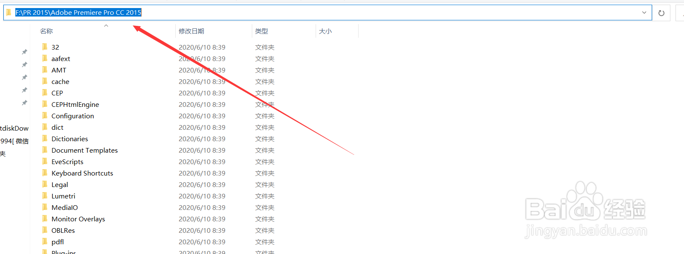The width and height of the screenshot is (684, 254).
Task: Select the MediaIO folder icon
Action: pyautogui.click(x=45, y=207)
